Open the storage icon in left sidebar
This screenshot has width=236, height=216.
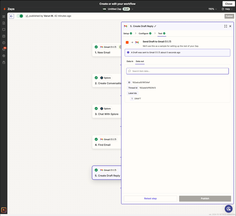4,62
